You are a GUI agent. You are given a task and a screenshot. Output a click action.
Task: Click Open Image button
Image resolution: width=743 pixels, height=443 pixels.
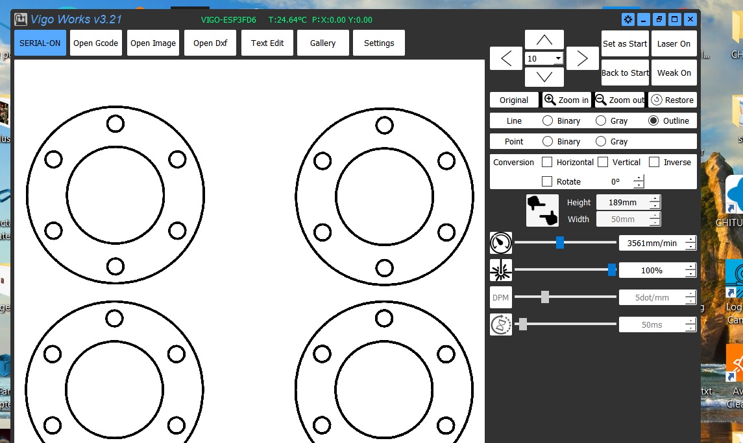(x=153, y=43)
